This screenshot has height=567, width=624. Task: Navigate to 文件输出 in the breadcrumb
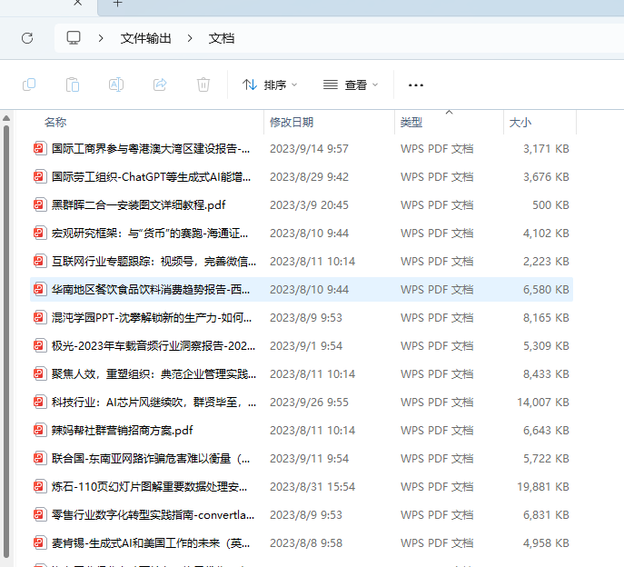point(145,38)
